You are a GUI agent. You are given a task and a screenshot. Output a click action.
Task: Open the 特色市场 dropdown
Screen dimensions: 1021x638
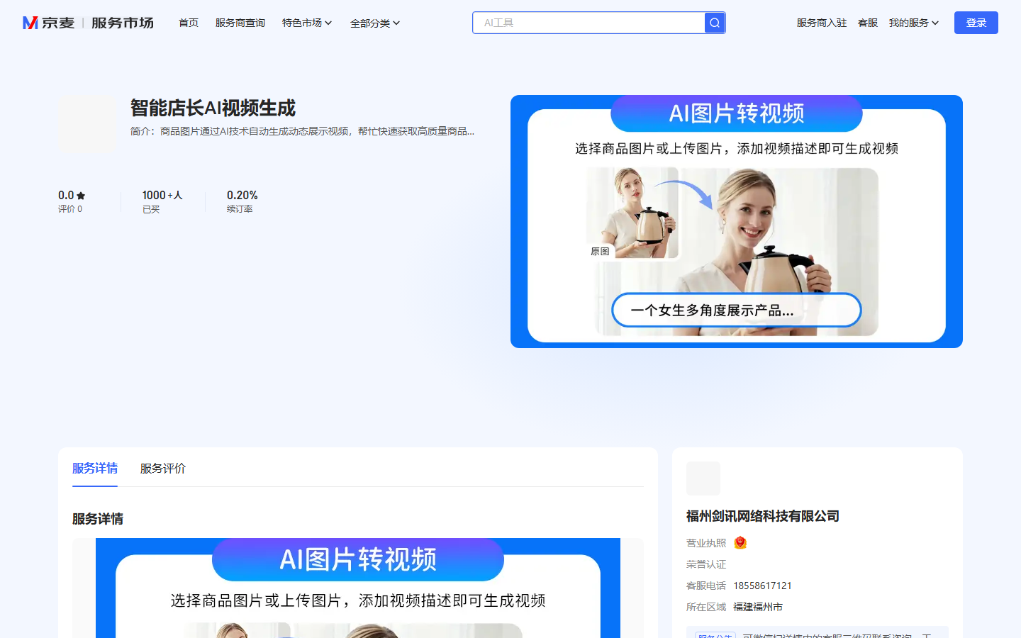point(306,23)
